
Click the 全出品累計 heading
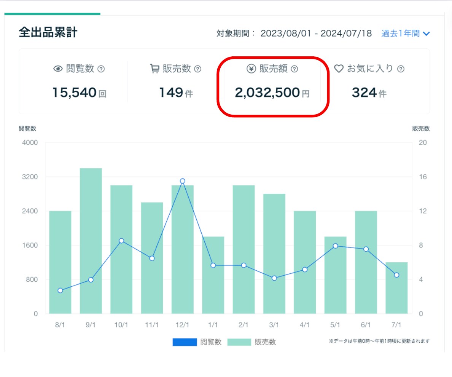click(x=48, y=32)
